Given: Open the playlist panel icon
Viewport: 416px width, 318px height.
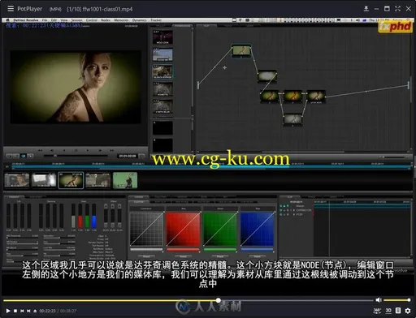Looking at the screenshot, I should [x=398, y=311].
